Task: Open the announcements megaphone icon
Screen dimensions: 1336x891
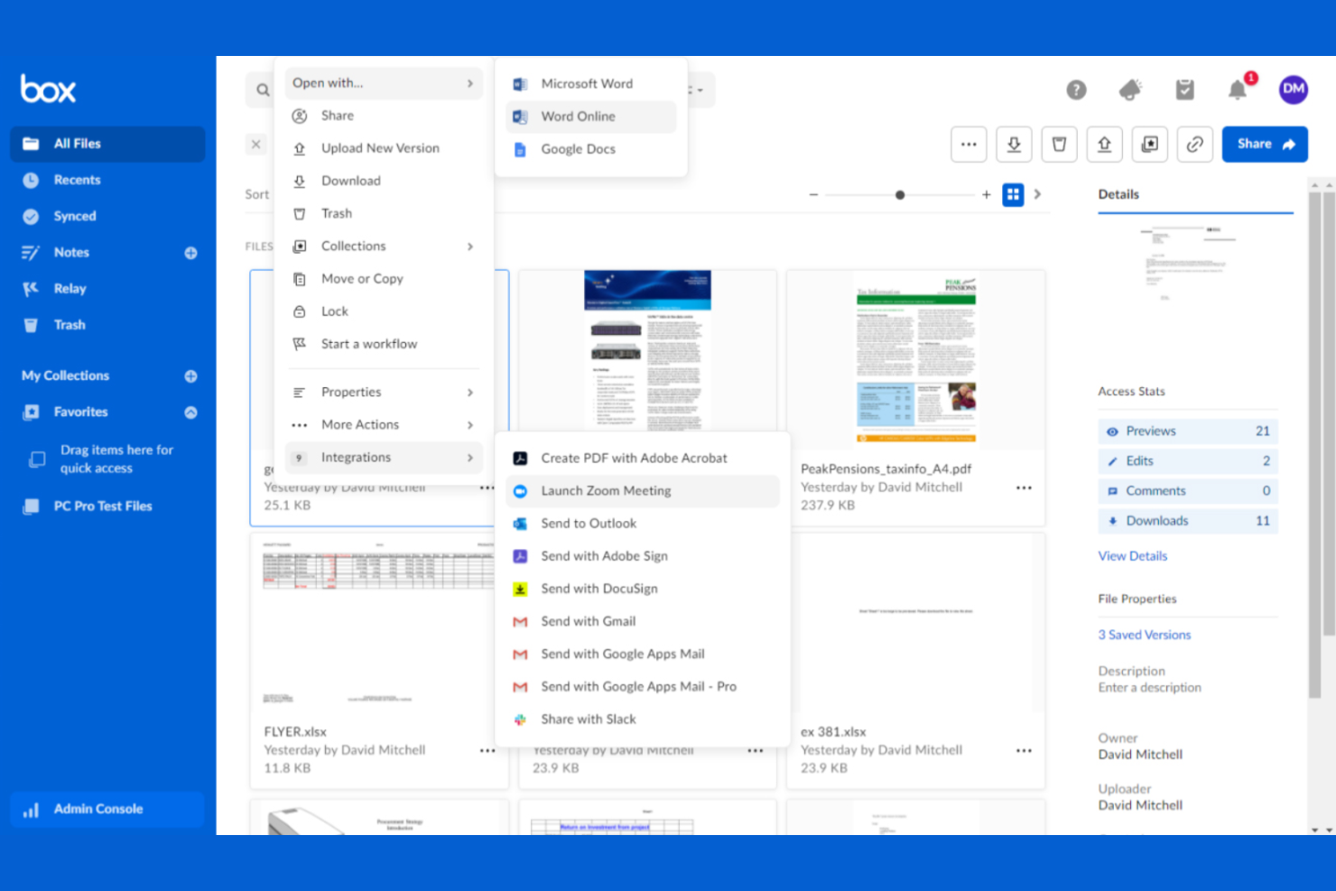Action: 1130,89
